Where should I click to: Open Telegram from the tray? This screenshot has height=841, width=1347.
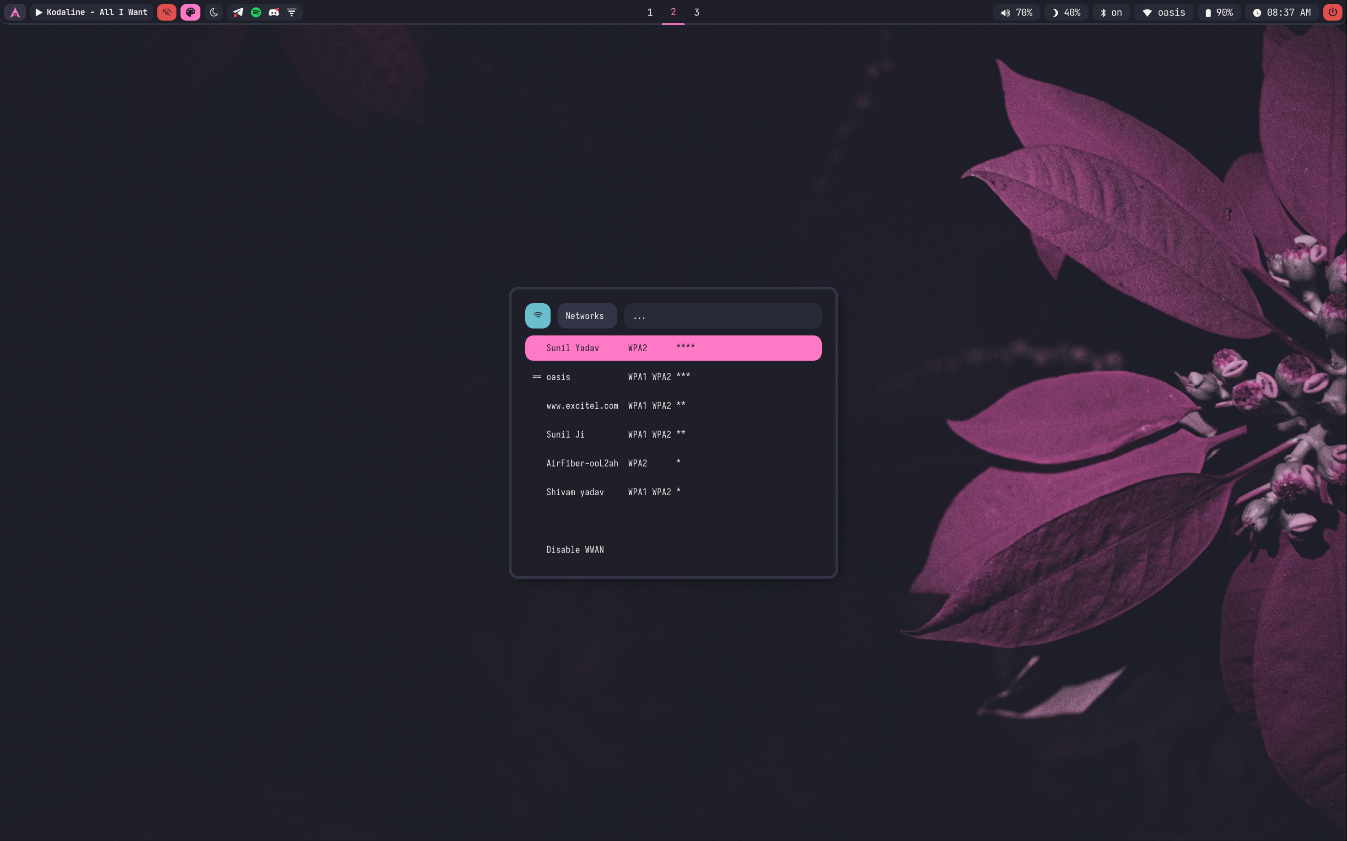tap(238, 12)
